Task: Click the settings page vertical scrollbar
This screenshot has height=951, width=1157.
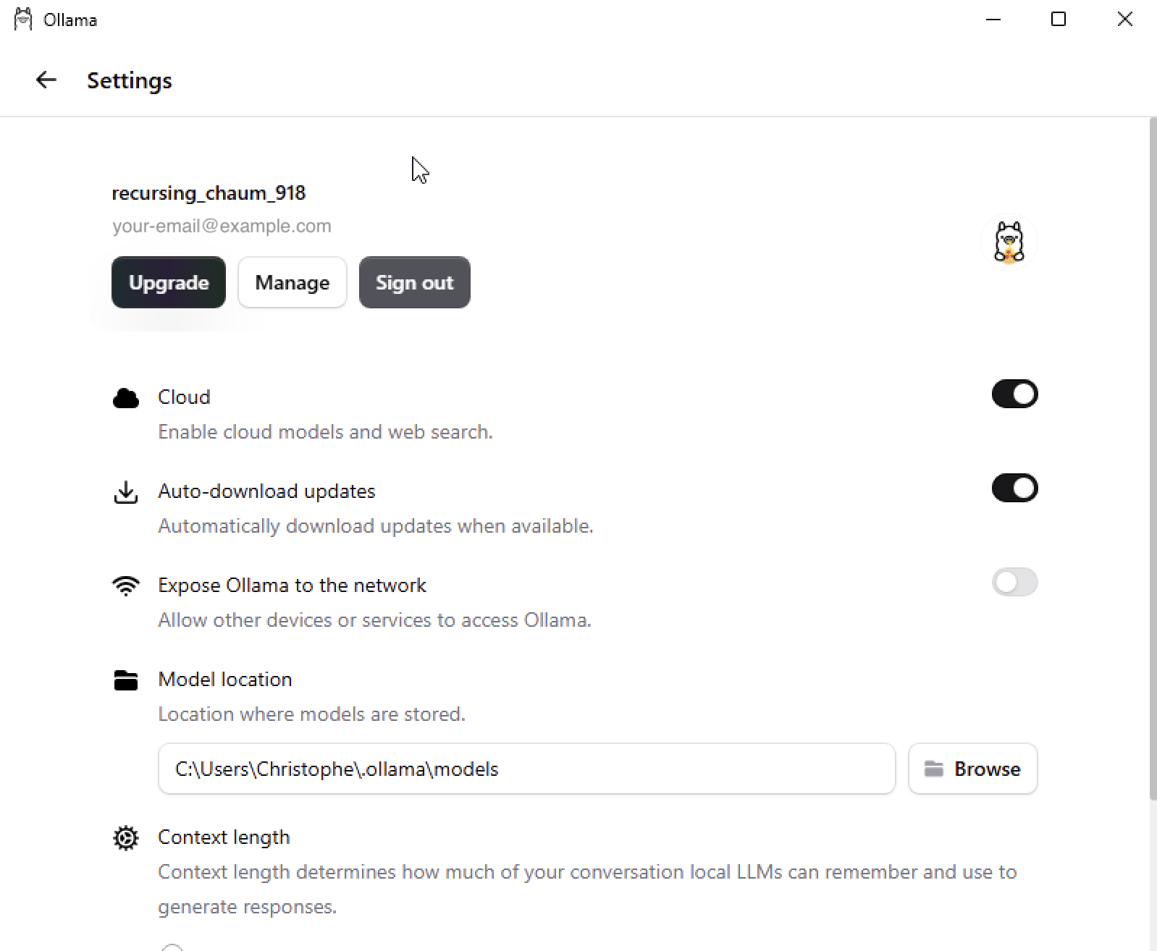Action: click(x=1153, y=459)
